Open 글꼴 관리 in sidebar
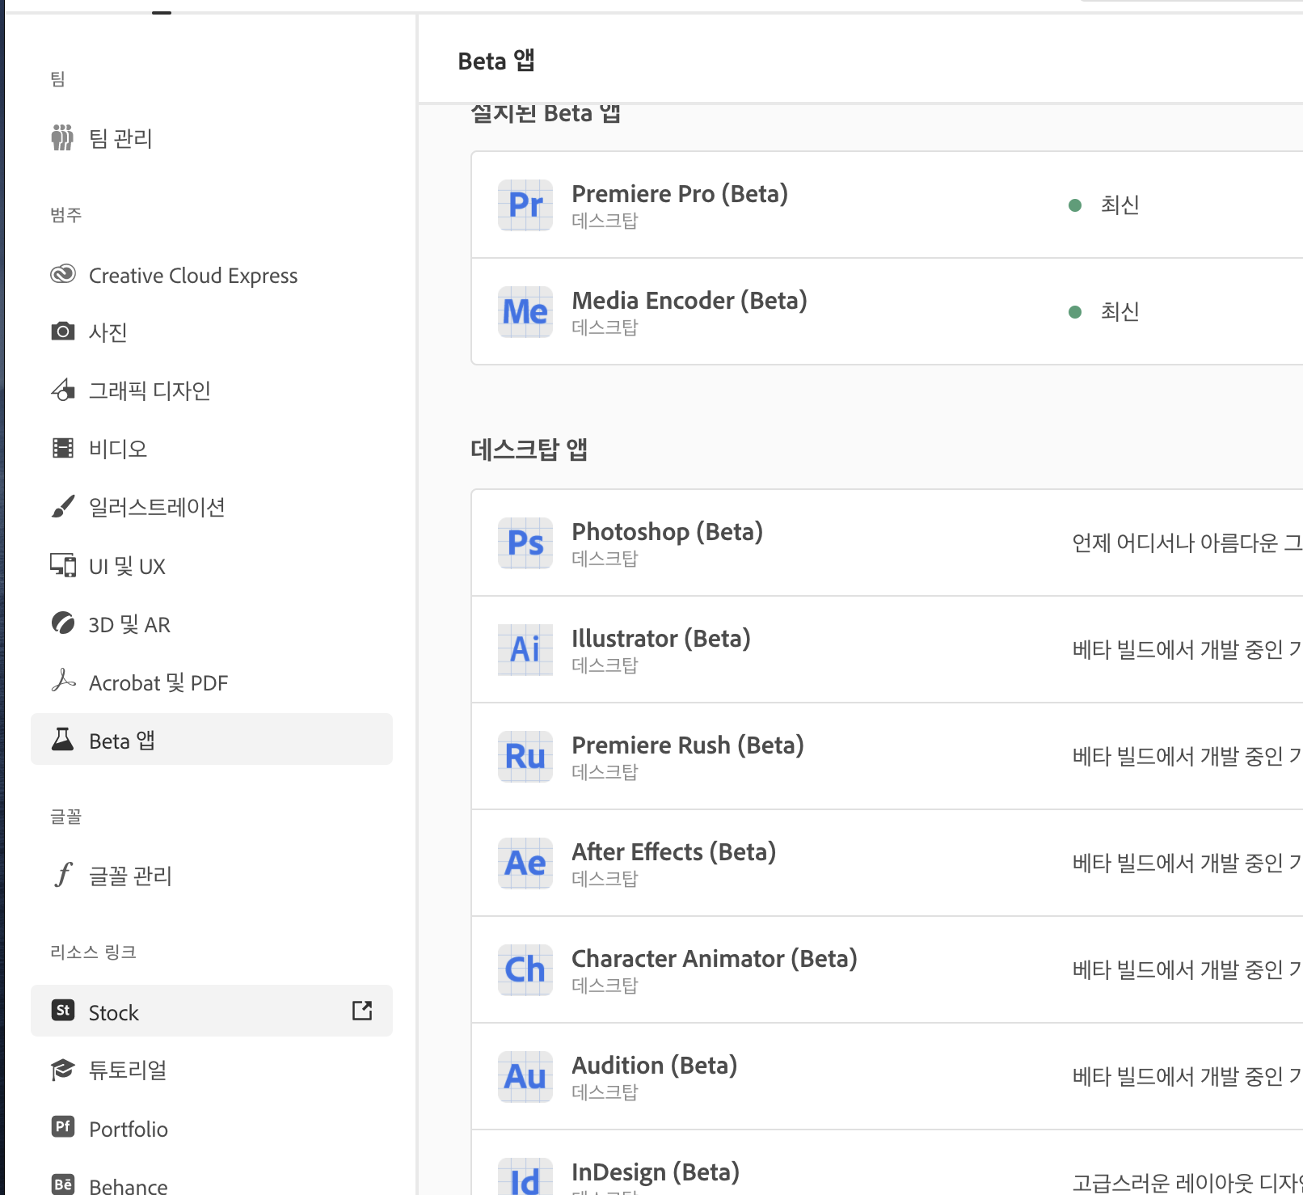This screenshot has width=1303, height=1195. [x=212, y=876]
